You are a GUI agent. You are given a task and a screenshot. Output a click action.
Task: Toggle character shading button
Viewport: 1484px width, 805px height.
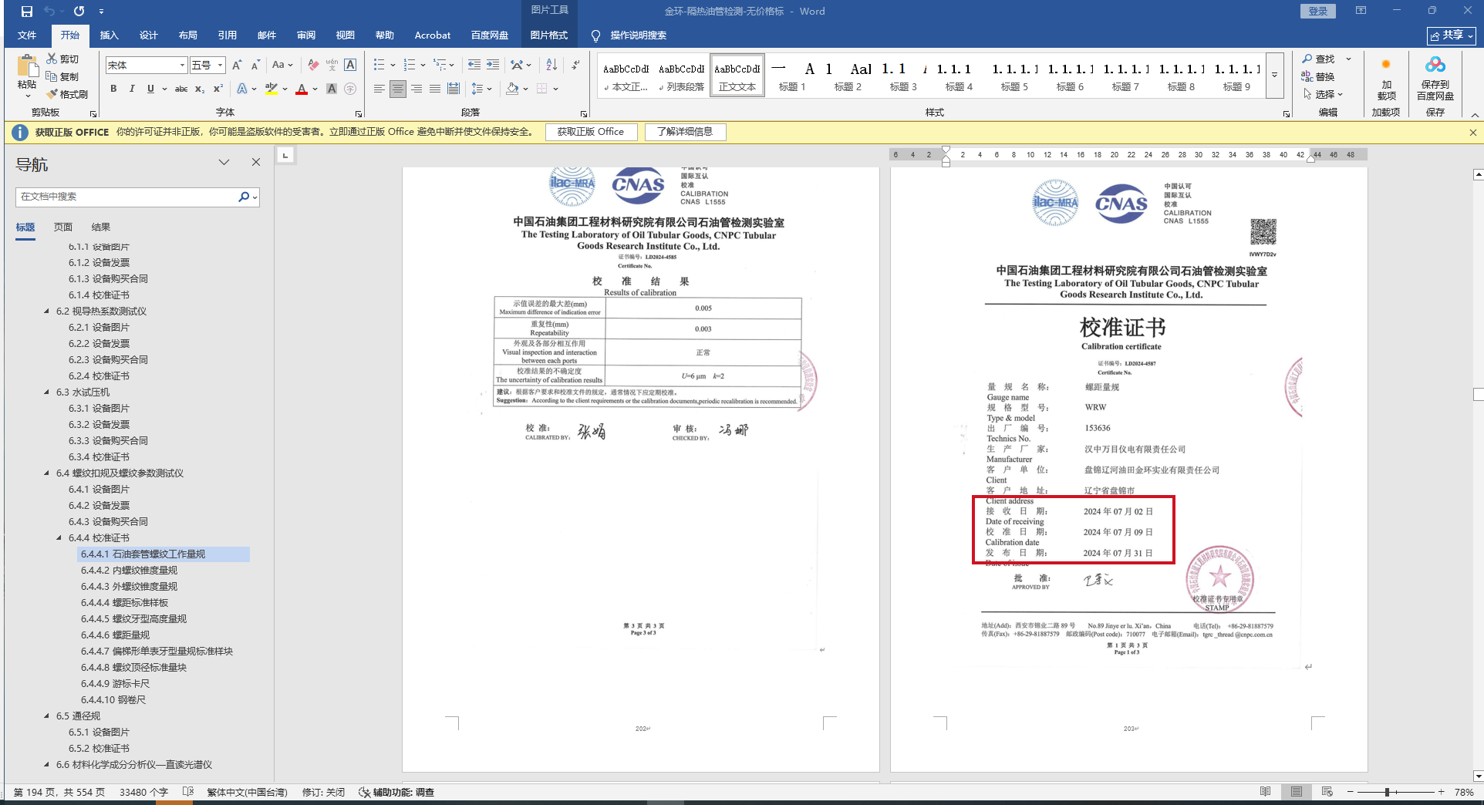coord(332,89)
